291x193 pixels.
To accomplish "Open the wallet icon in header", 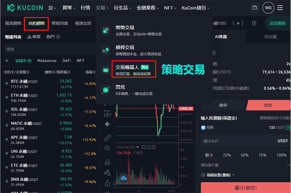I will click(x=255, y=8).
